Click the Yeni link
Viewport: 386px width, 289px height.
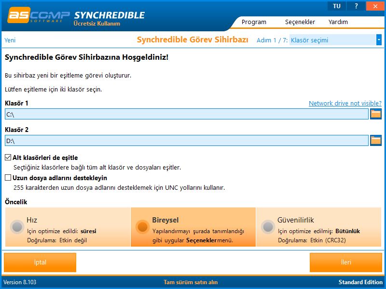click(10, 40)
